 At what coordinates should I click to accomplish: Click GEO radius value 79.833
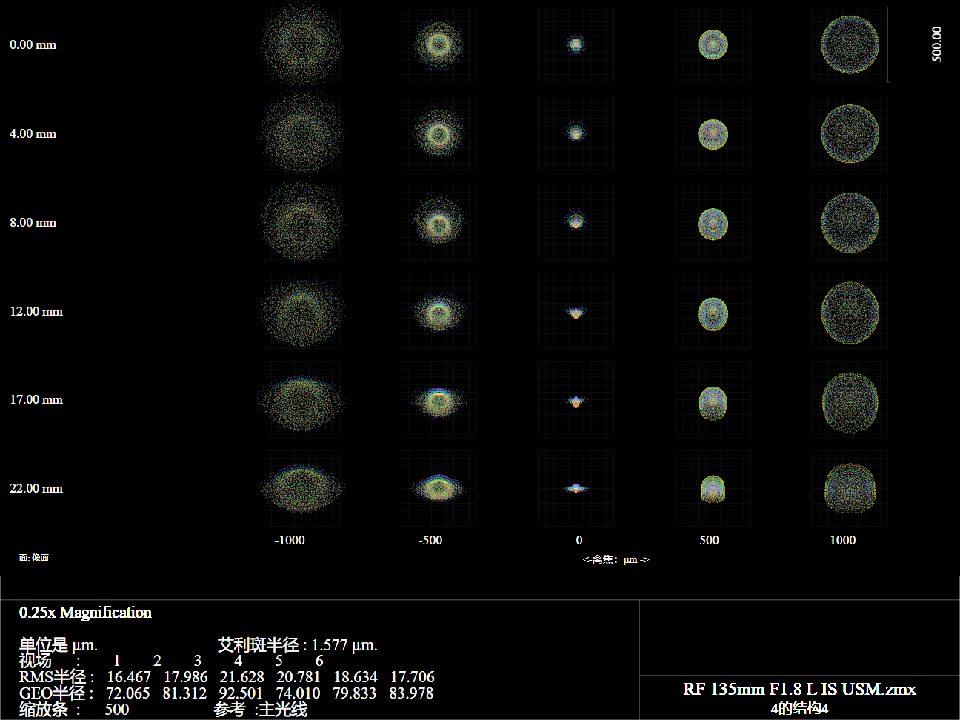coord(355,693)
